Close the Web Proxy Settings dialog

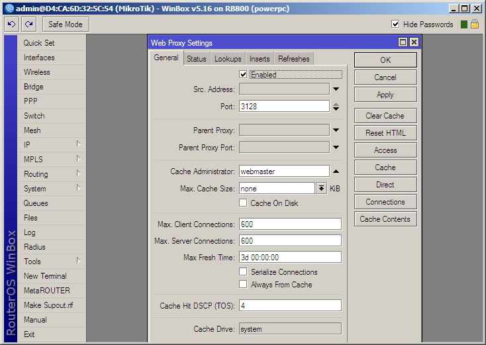pos(414,42)
